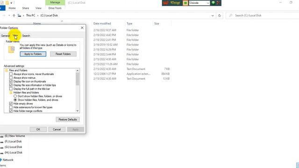This screenshot has width=299, height=168.
Task: Click the Reset Folders button
Action: pos(63,54)
